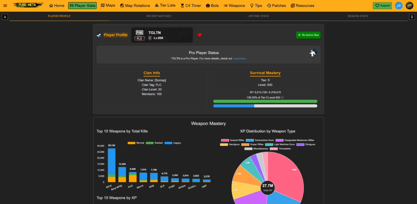Click the blue and grey progress bar
Screen dimensions: 417x204
point(265,106)
